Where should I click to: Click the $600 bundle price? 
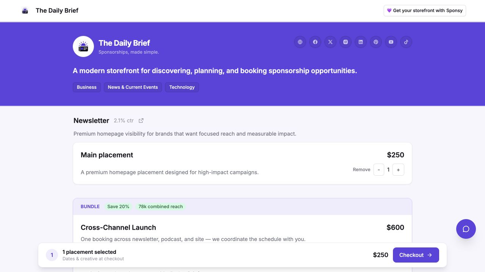click(x=395, y=227)
